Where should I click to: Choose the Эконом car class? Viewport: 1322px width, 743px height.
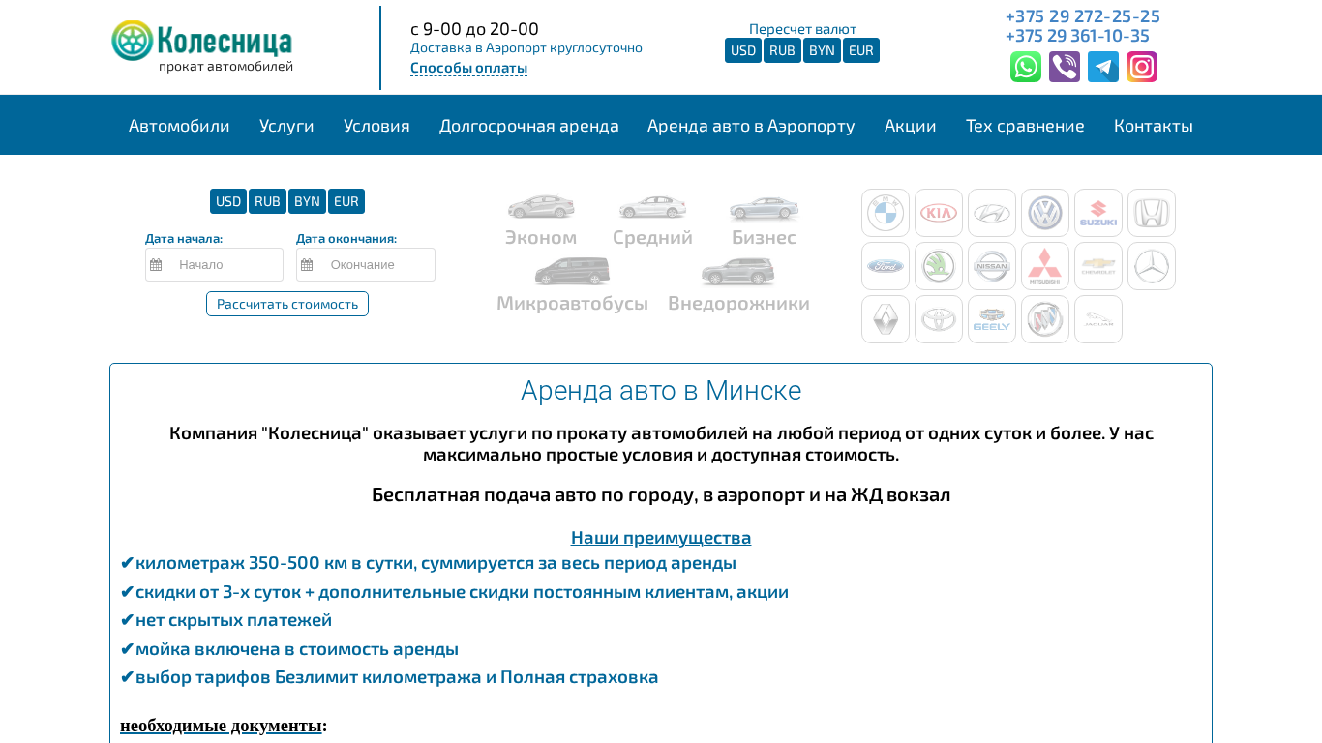tap(541, 221)
